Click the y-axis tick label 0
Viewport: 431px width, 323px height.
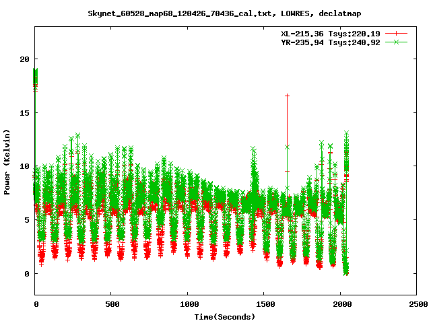[x=27, y=274]
